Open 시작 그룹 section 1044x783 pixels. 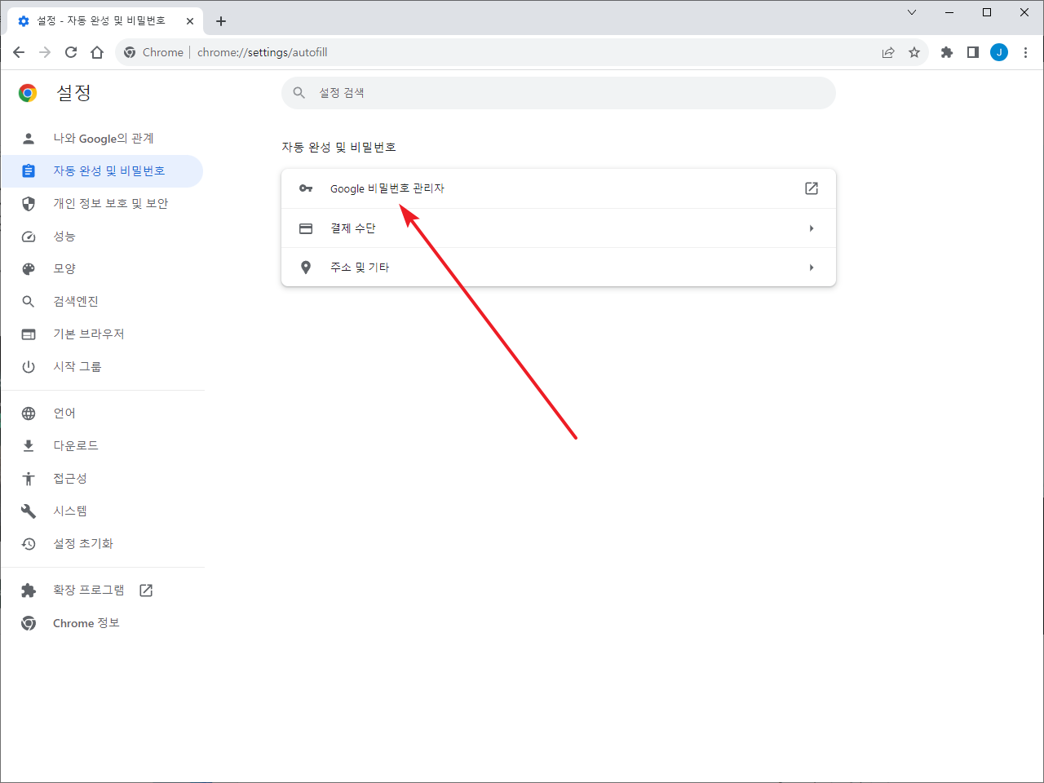(x=102, y=367)
